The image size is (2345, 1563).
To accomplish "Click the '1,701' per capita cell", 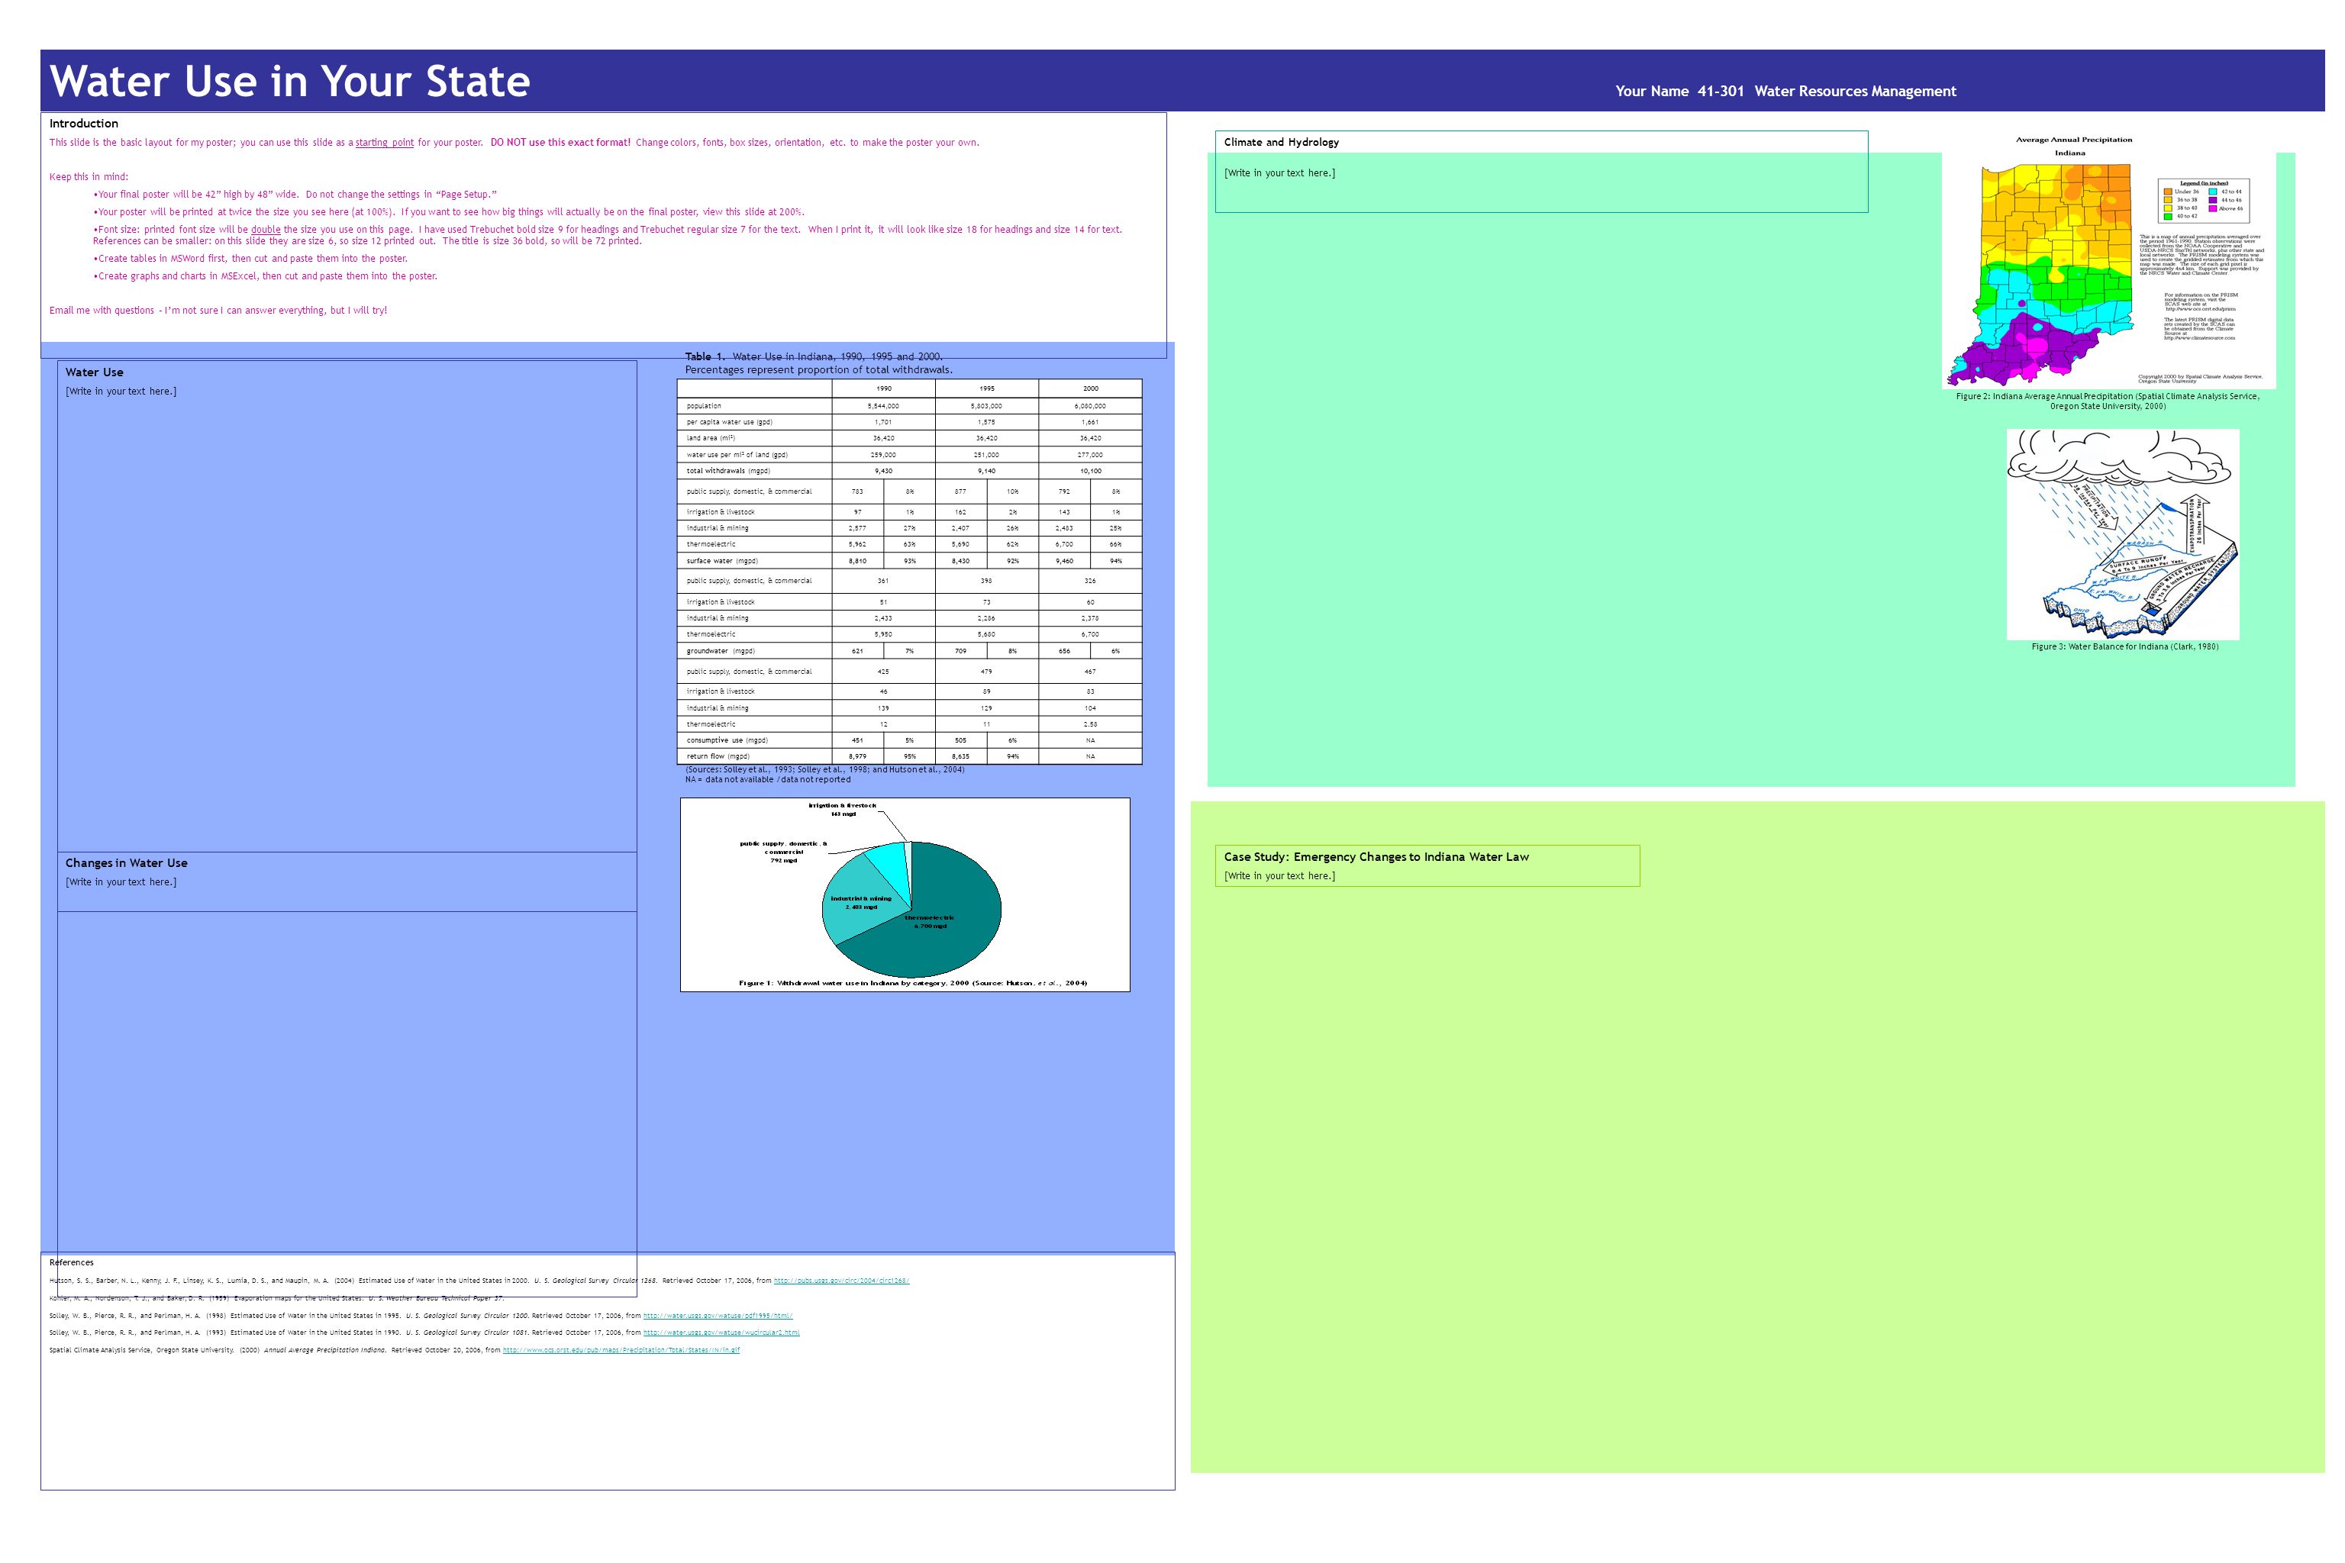I will click(x=885, y=423).
